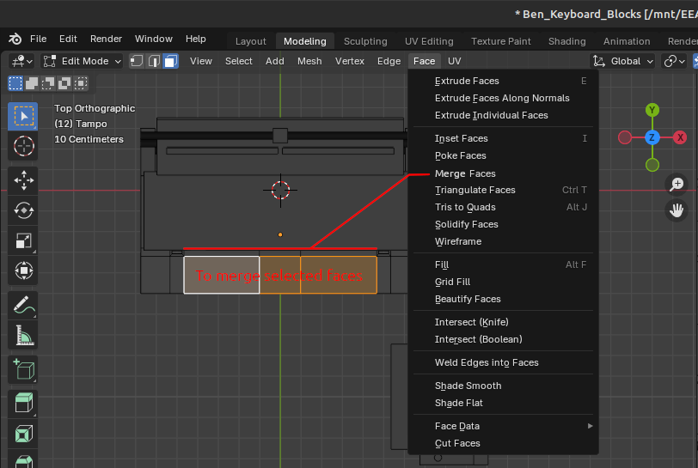Choose the Add Cube tool
Viewport: 698px width, 468px height.
click(x=23, y=370)
